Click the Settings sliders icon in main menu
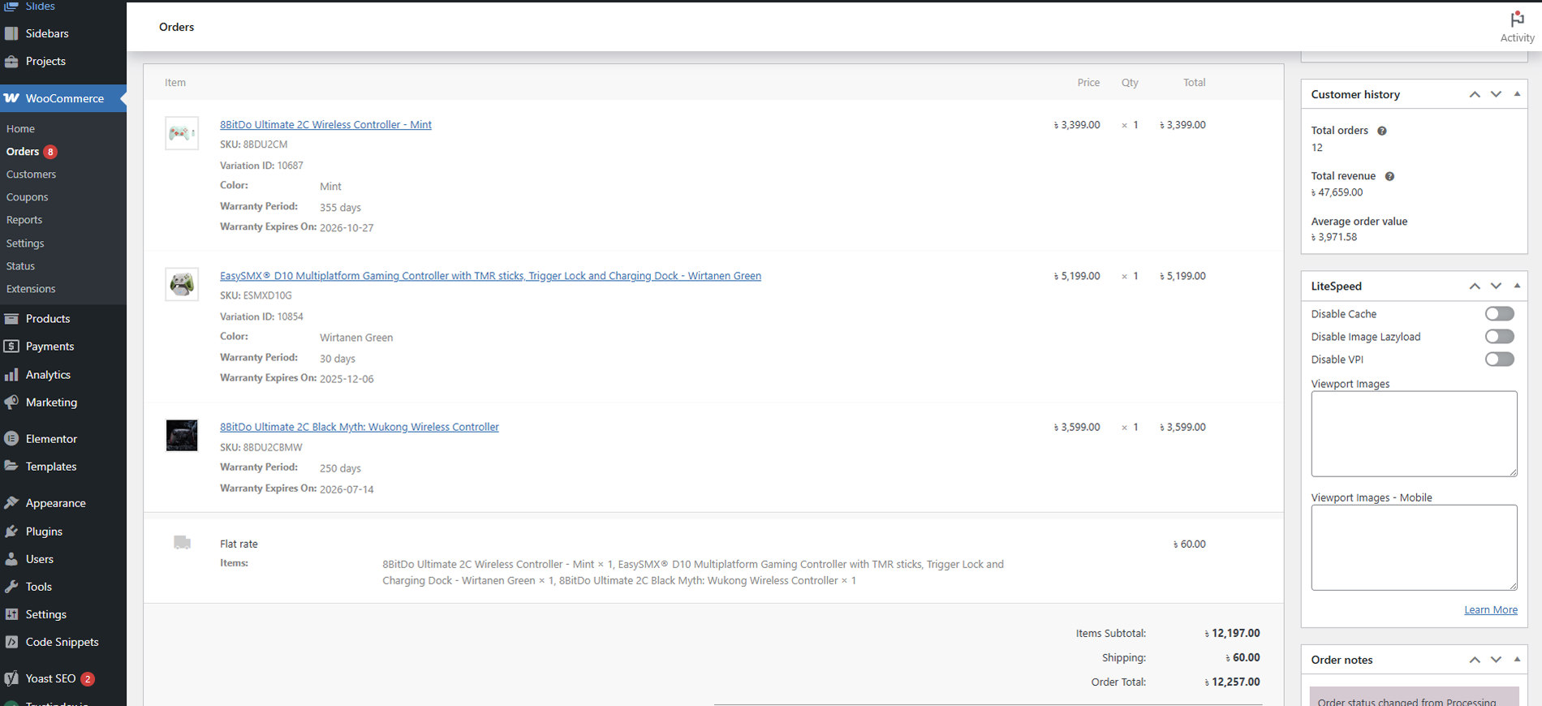Image resolution: width=1542 pixels, height=706 pixels. click(11, 613)
